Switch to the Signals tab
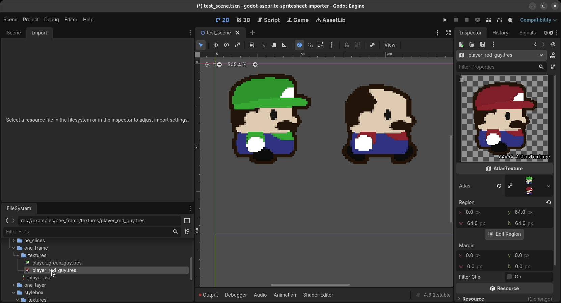561x303 pixels. click(528, 33)
